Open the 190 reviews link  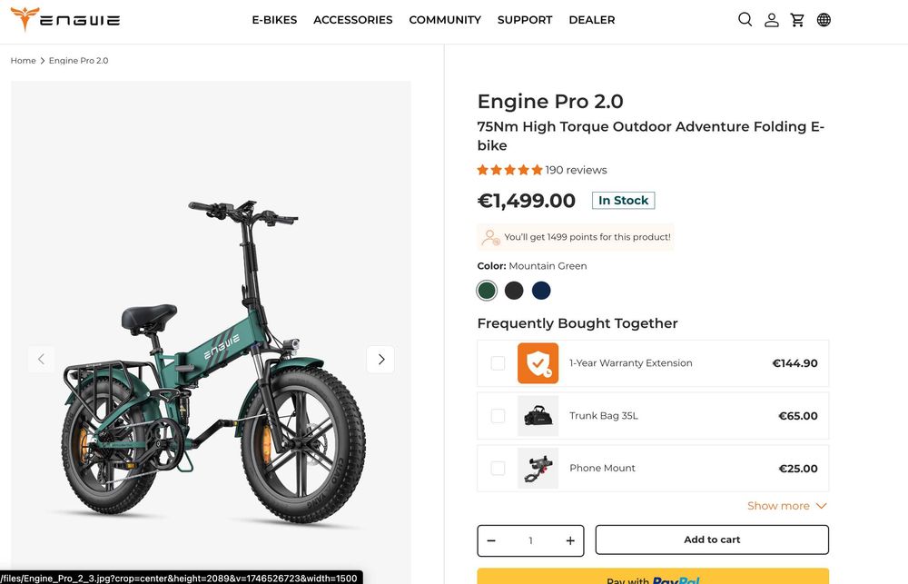pos(576,170)
